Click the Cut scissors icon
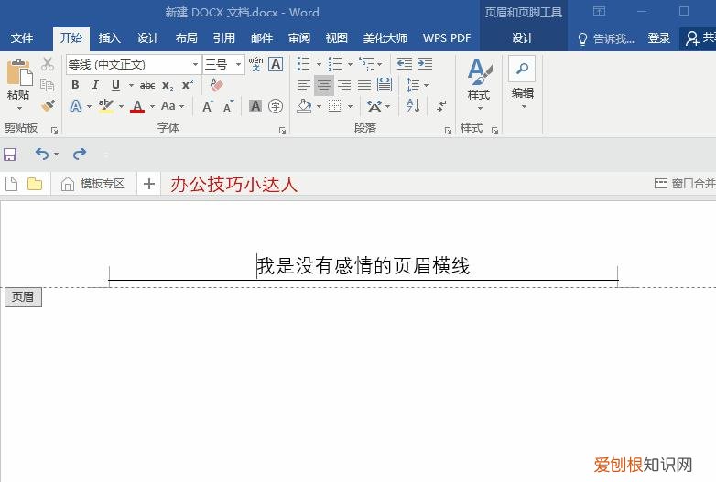716x482 pixels. 47,64
